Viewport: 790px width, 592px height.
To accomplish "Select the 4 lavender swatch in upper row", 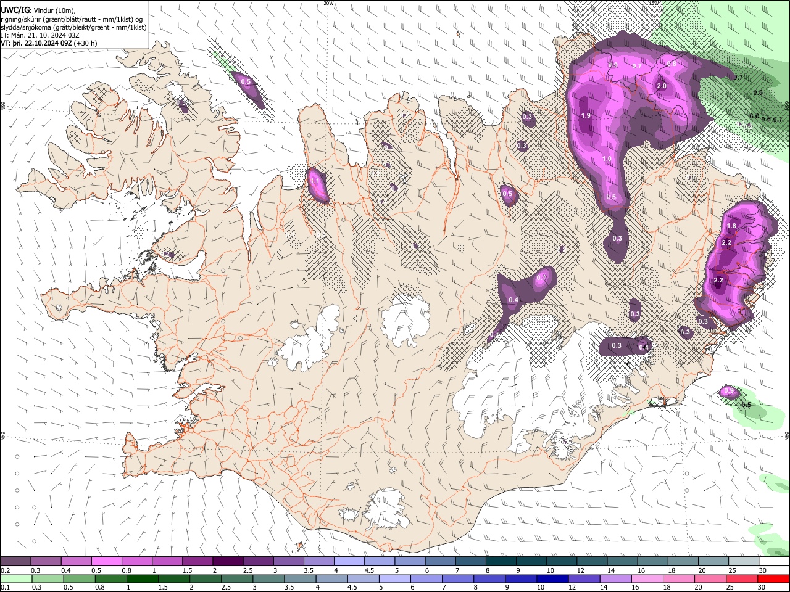I will pyautogui.click(x=349, y=562).
